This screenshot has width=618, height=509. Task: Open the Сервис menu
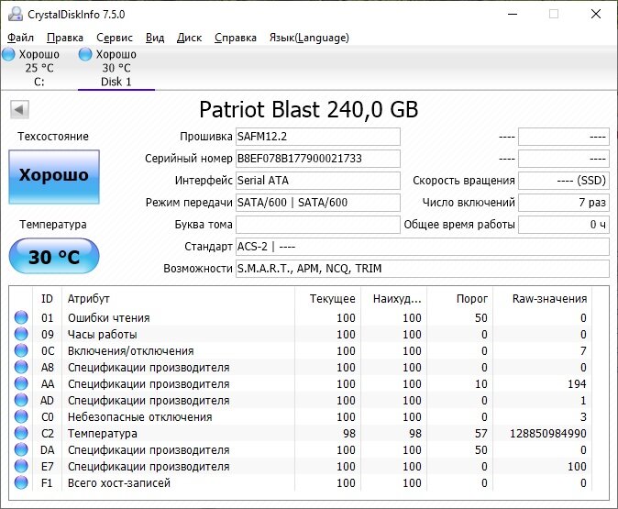coord(115,38)
